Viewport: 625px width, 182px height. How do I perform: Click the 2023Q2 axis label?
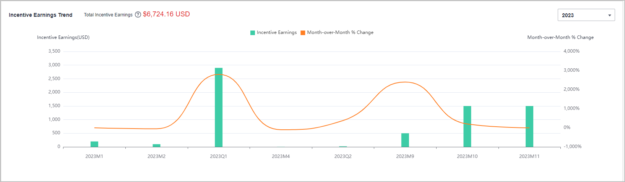[x=343, y=156]
